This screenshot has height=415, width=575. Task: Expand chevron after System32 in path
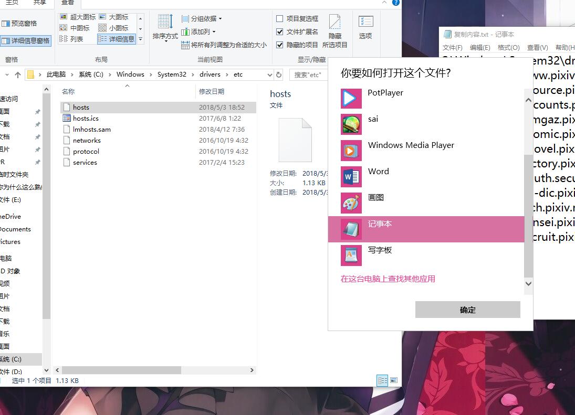coord(193,75)
